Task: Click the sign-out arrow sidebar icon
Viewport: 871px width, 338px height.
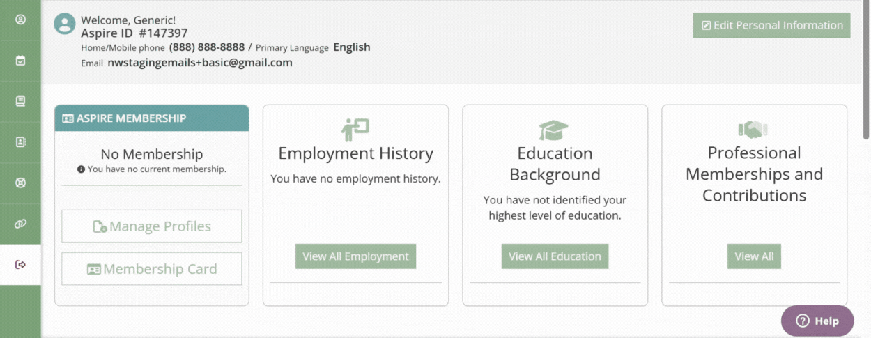Action: 20,264
